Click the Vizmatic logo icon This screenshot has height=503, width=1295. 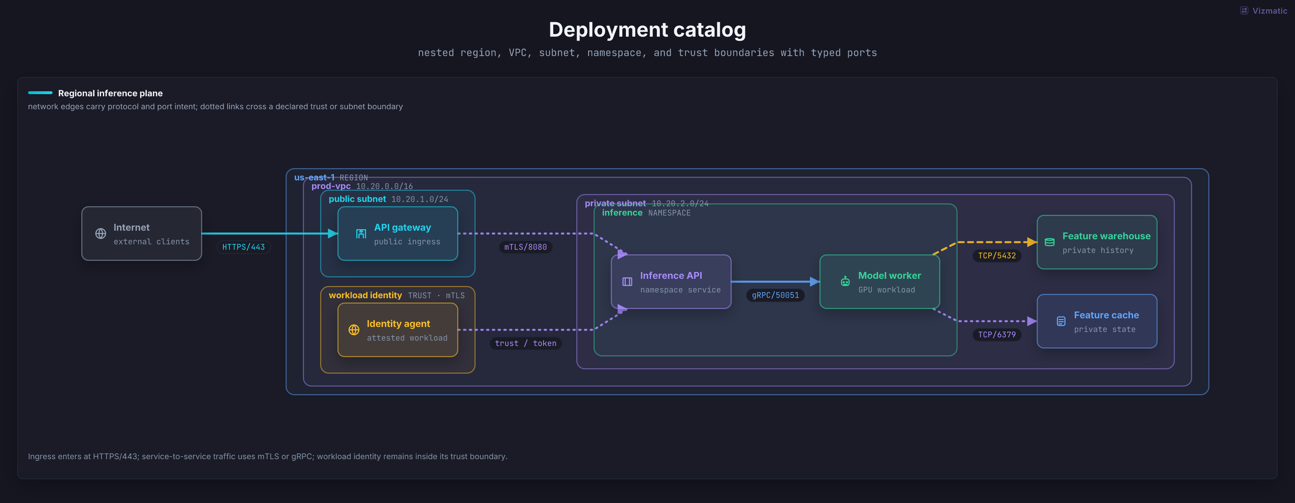point(1244,10)
